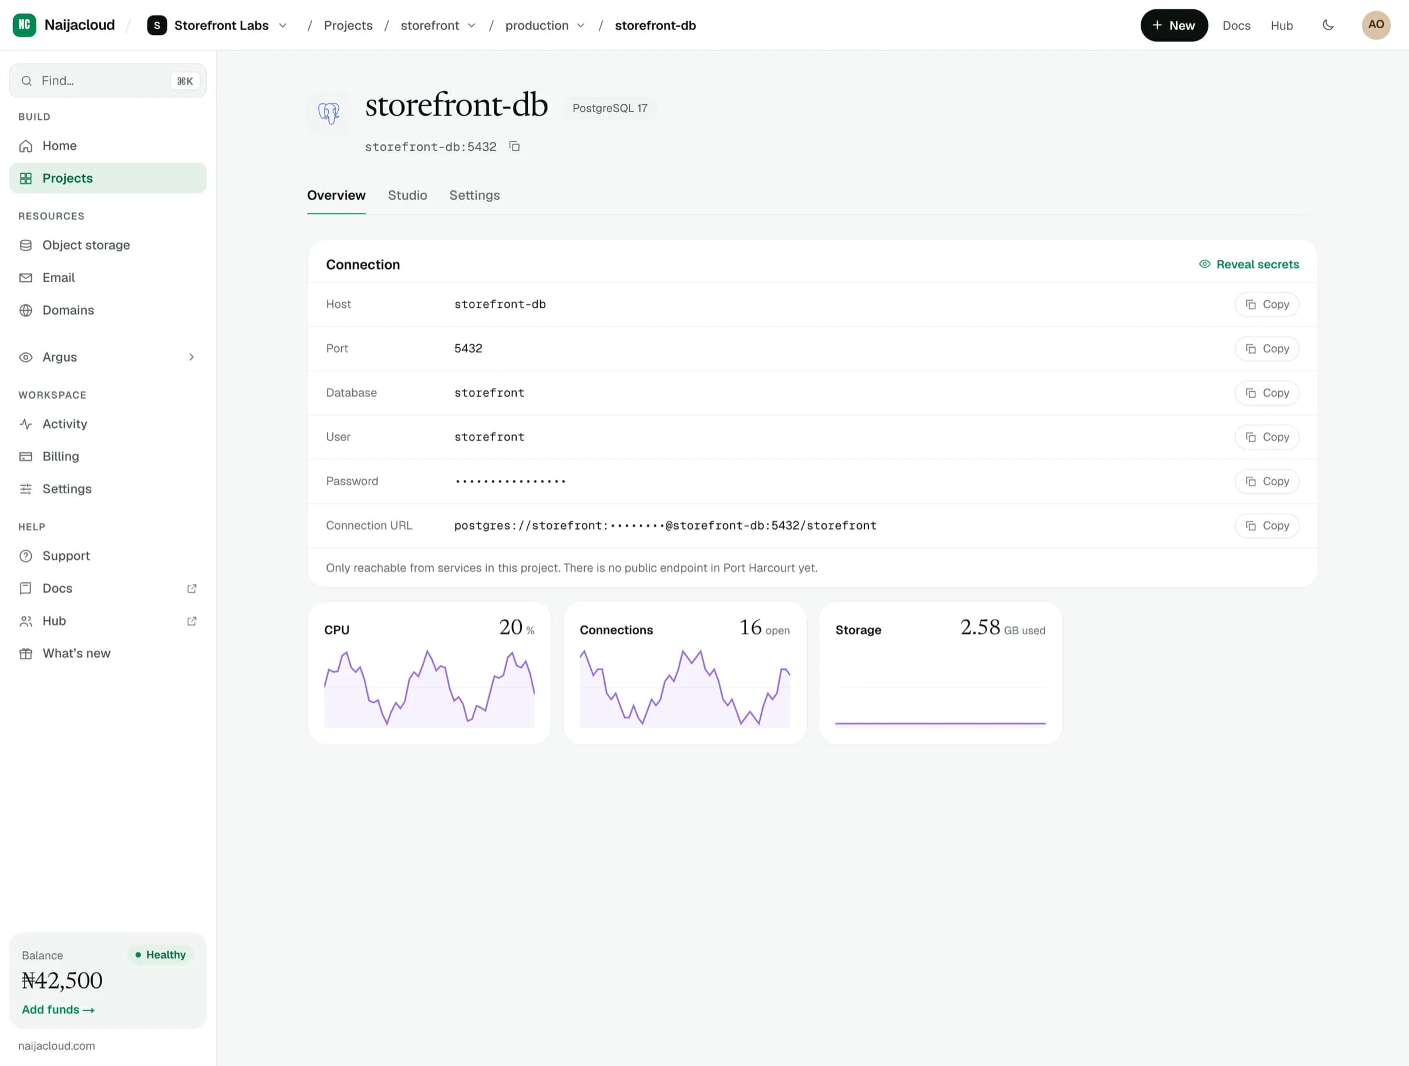
Task: Open the Support page
Action: point(107,556)
